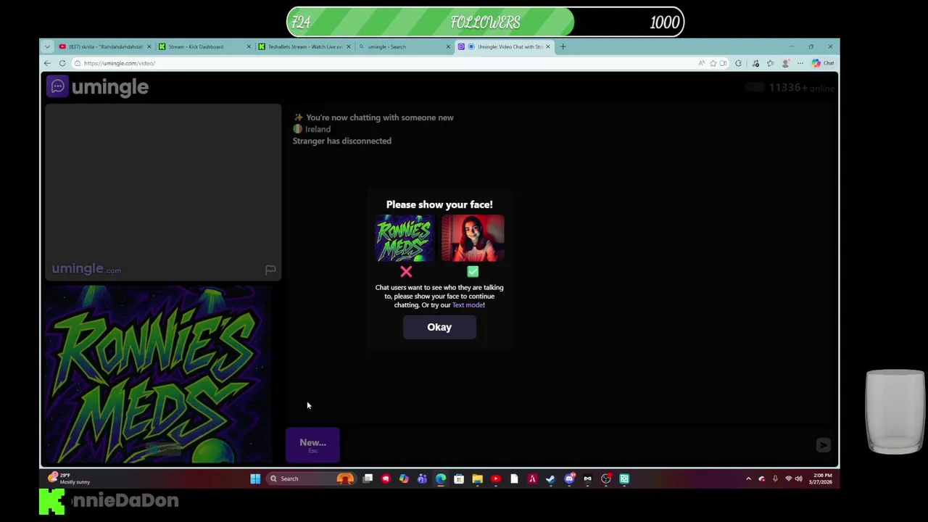Go back in browser
Image resolution: width=928 pixels, height=522 pixels.
tap(47, 63)
